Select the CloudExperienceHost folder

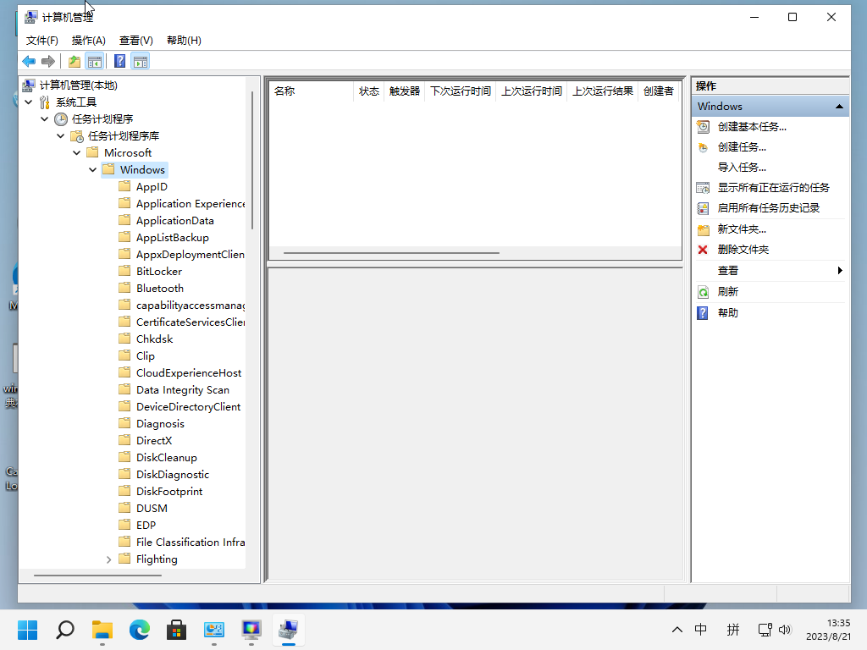point(189,373)
